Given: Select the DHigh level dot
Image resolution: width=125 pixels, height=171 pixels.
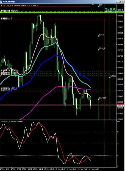Looking at the screenshot, I should (99, 50).
